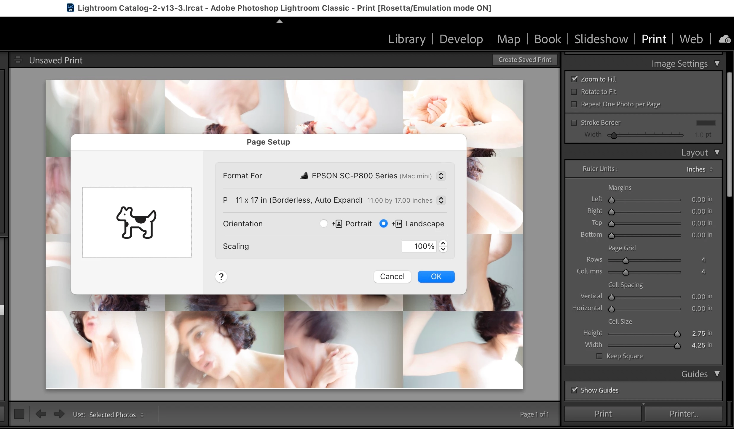
Task: Click the stroke border color swatch
Action: coord(706,123)
